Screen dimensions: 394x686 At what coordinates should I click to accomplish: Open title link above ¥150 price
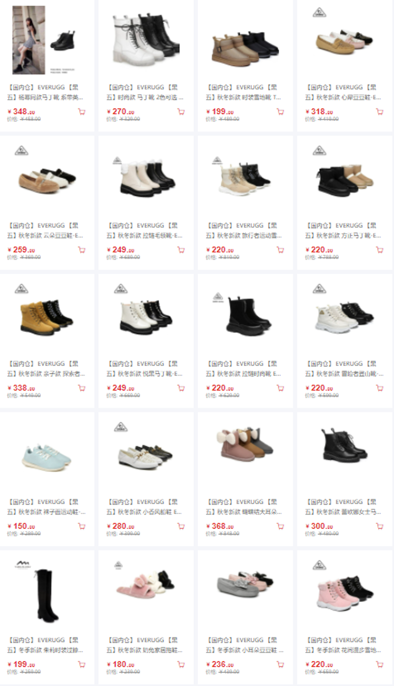[46, 507]
